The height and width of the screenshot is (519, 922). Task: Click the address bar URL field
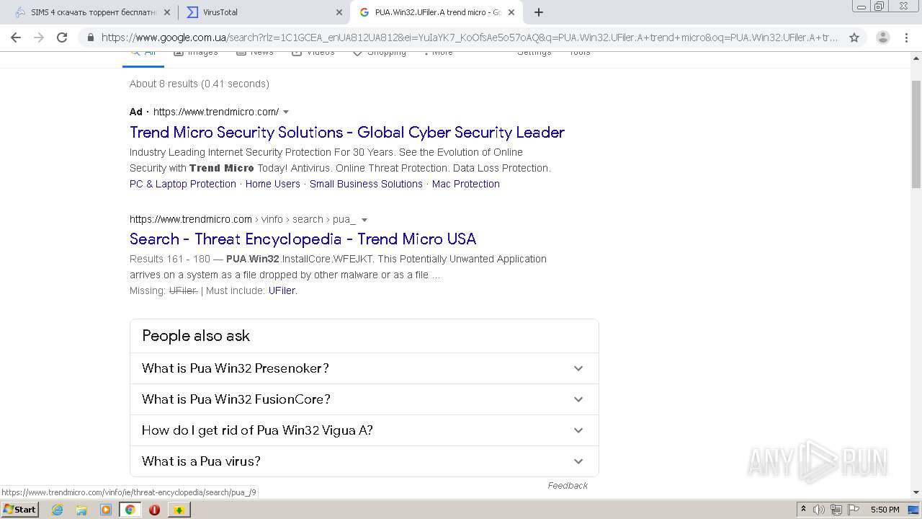(x=470, y=37)
